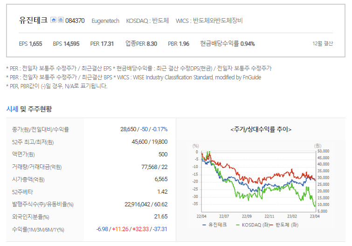This screenshot has width=352, height=246.
Task: Select foreign ownership value 21.65
Action: pyautogui.click(x=161, y=217)
